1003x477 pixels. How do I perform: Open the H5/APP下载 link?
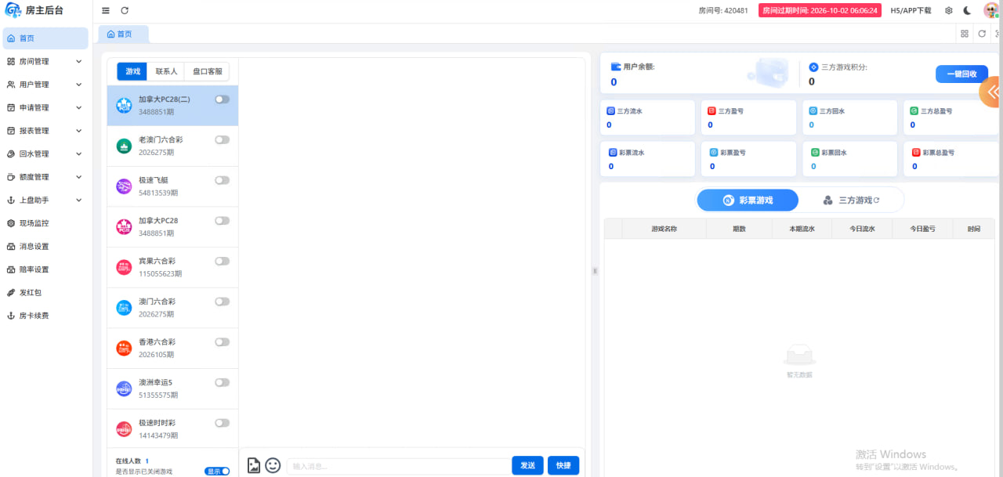click(911, 11)
